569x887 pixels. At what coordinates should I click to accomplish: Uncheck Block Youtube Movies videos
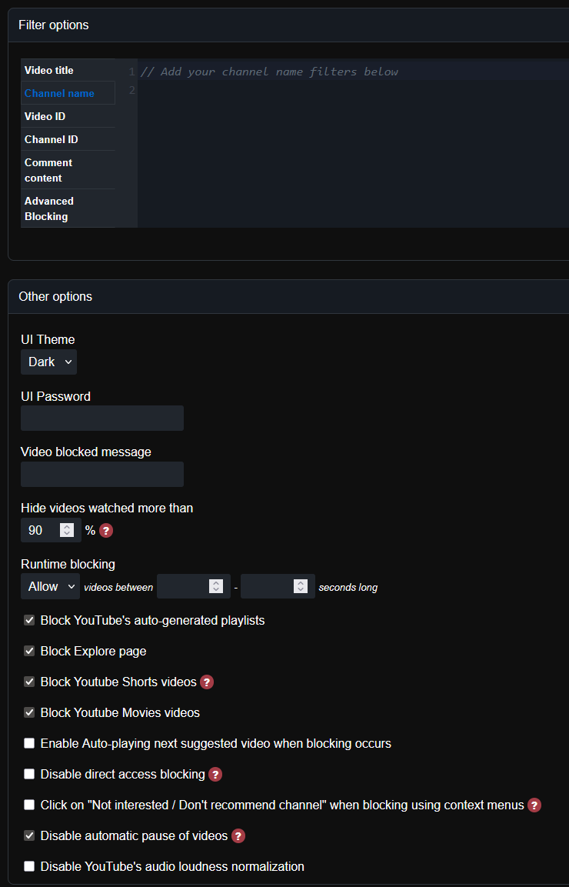pos(29,713)
